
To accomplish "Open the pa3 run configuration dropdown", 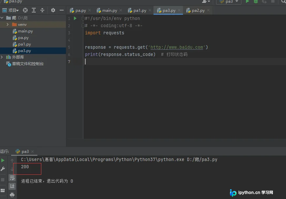I will [x=229, y=2].
